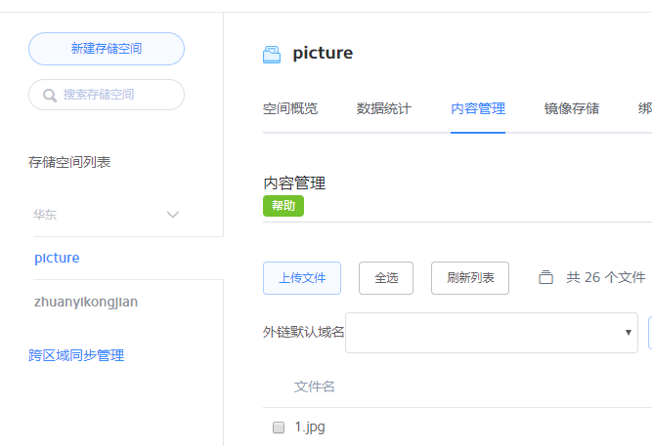Click the file count stack icon
The height and width of the screenshot is (446, 652).
(x=545, y=277)
